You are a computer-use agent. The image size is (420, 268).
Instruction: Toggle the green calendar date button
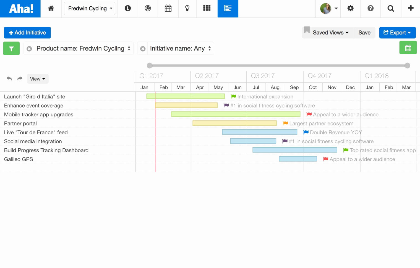click(408, 48)
